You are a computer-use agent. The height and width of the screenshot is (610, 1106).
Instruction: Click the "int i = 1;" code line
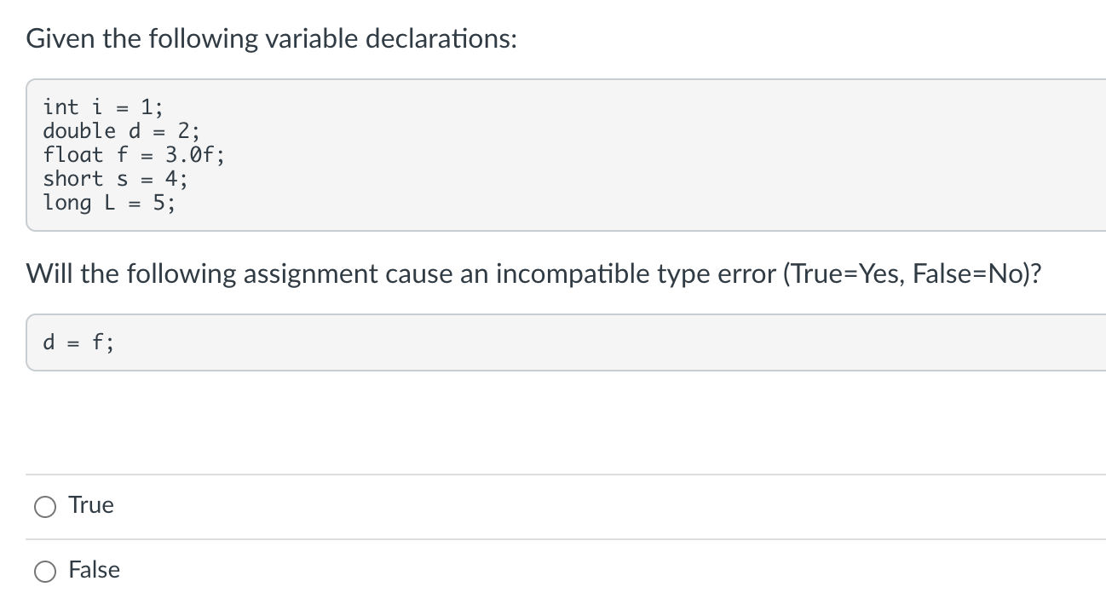[103, 107]
